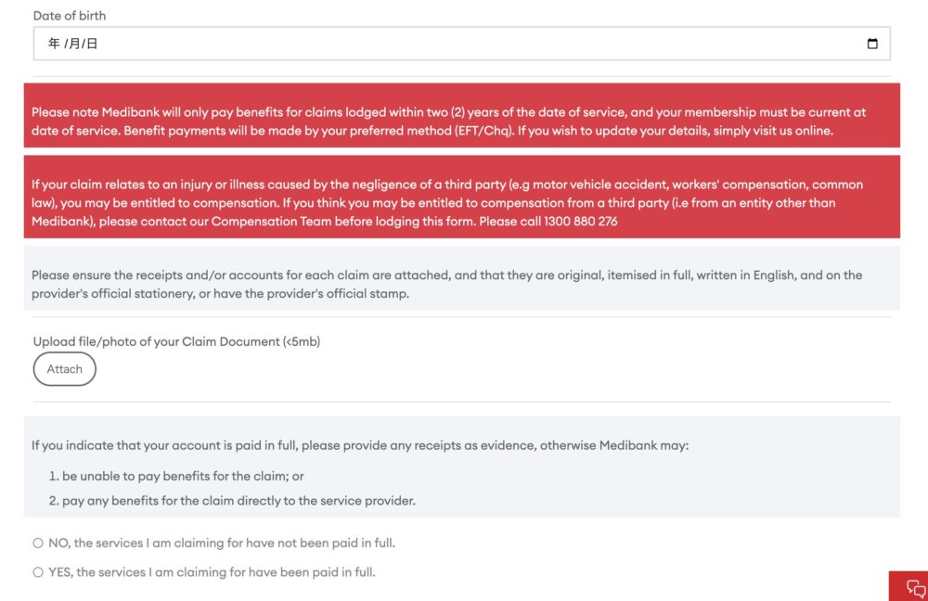Click the Date of birth label
The image size is (928, 601).
pyautogui.click(x=70, y=16)
